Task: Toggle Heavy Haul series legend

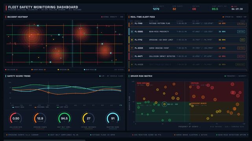Action: click(x=18, y=107)
